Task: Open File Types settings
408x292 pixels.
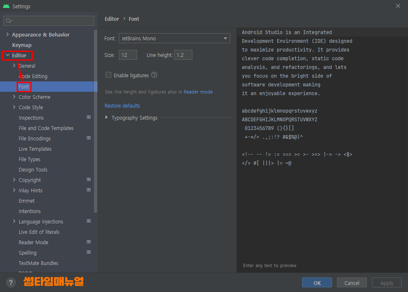Action: click(29, 159)
